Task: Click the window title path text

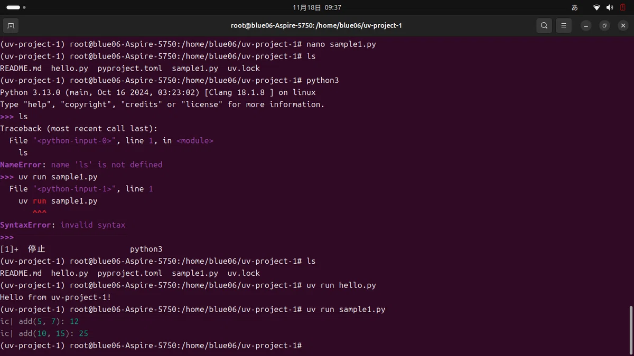Action: point(316,25)
